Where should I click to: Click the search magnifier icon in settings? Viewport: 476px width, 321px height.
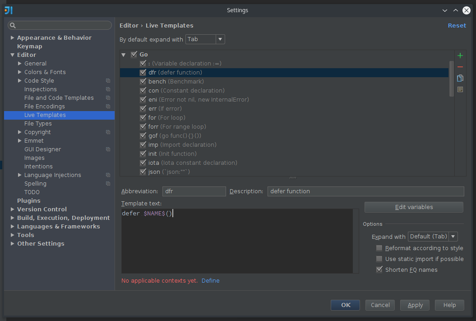(13, 26)
